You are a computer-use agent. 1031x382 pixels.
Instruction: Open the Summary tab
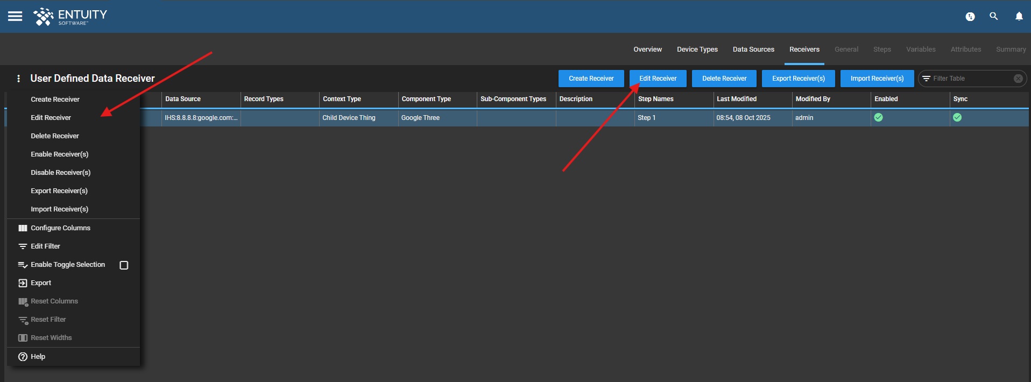(x=1011, y=49)
